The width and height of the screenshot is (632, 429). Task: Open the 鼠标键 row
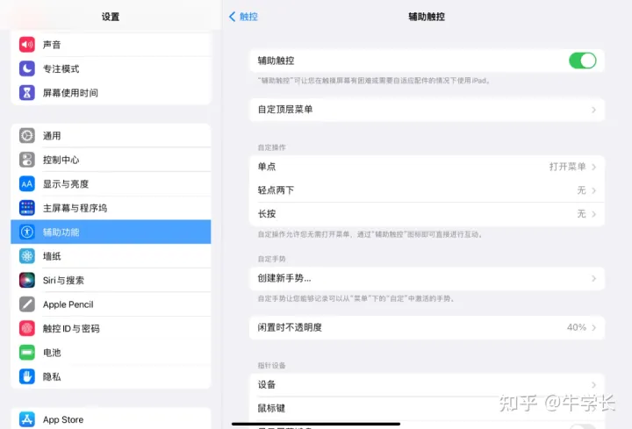tap(427, 408)
